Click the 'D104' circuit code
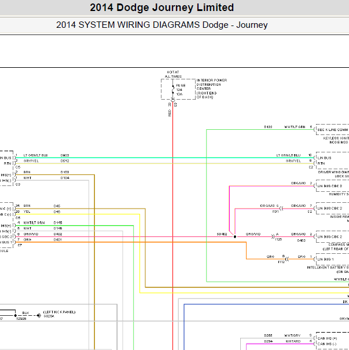The image size is (349, 350). coord(65,178)
